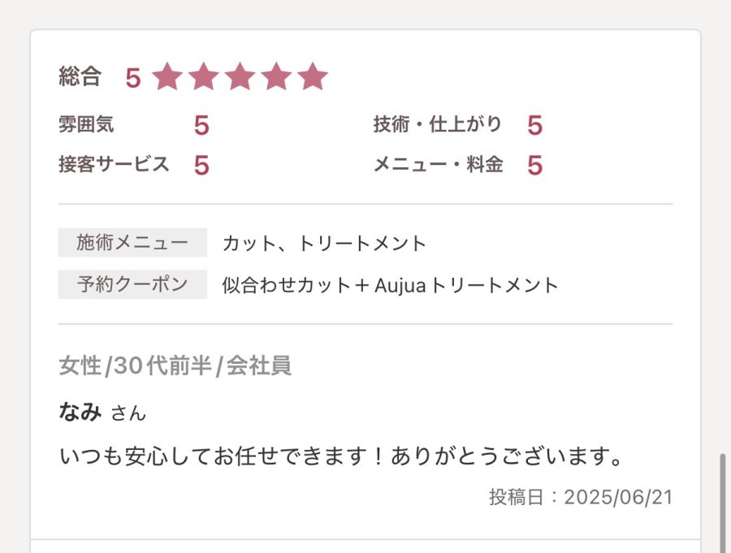Click the 施術メニュー tag
731x553 pixels.
[x=132, y=242]
